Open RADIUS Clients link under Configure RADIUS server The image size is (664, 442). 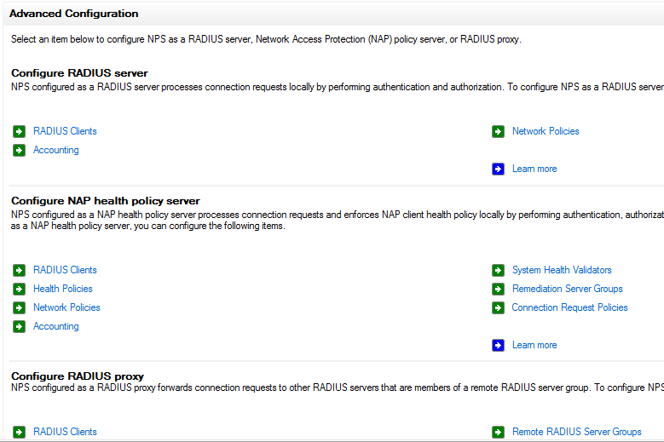point(65,131)
